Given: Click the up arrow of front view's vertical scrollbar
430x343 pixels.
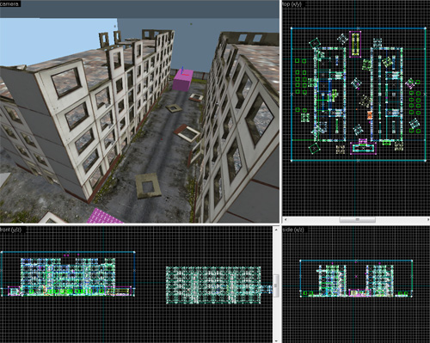Looking at the screenshot, I should 276,230.
